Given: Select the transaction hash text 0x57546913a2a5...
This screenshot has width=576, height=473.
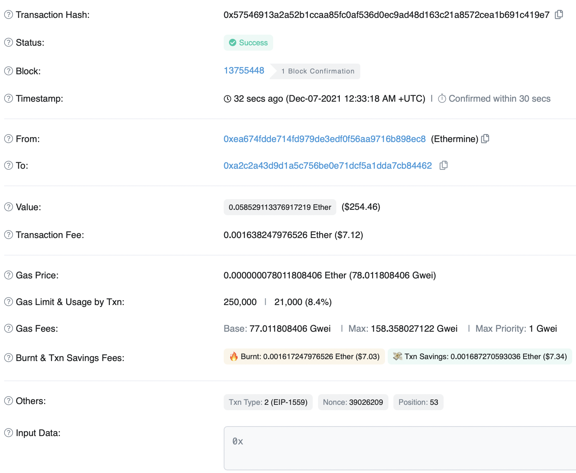Looking at the screenshot, I should click(x=387, y=15).
